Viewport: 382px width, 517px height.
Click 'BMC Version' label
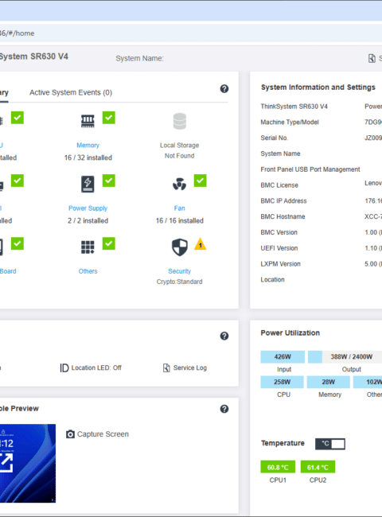click(279, 232)
